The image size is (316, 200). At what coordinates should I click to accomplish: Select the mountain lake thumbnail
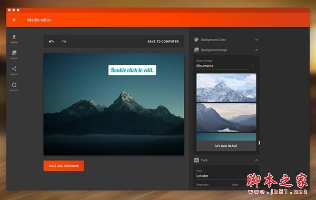pyautogui.click(x=226, y=117)
